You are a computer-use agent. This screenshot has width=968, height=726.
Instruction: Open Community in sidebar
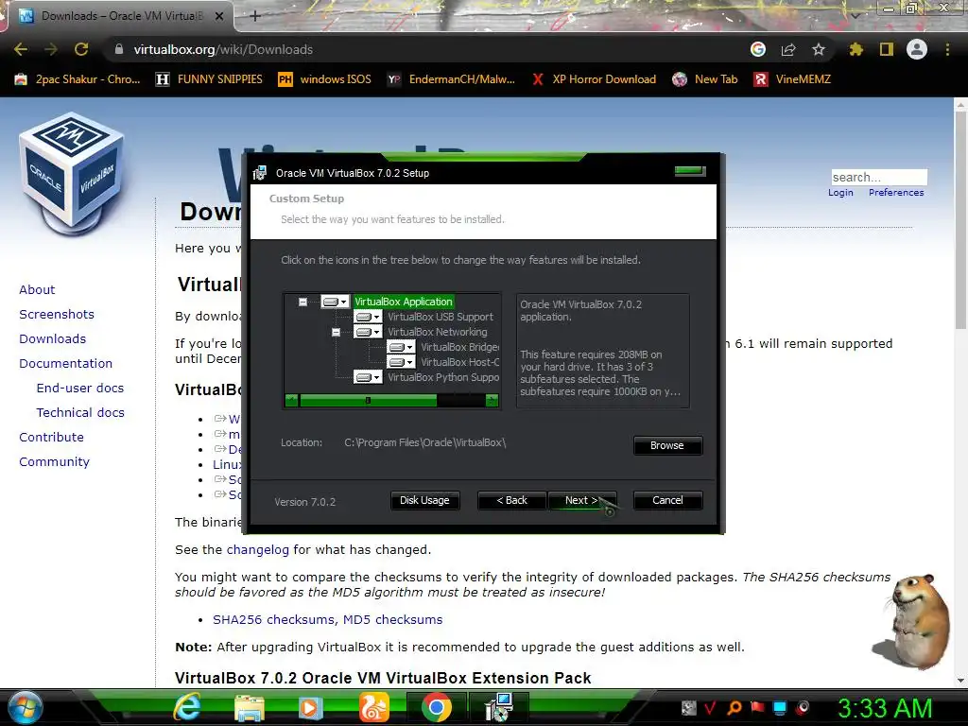54,461
